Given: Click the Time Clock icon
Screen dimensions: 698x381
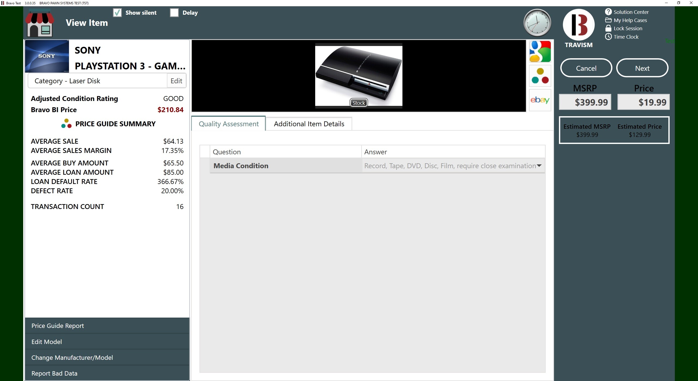Looking at the screenshot, I should (x=608, y=36).
